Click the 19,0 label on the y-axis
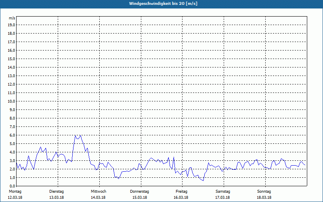323x202 pixels. click(12, 25)
